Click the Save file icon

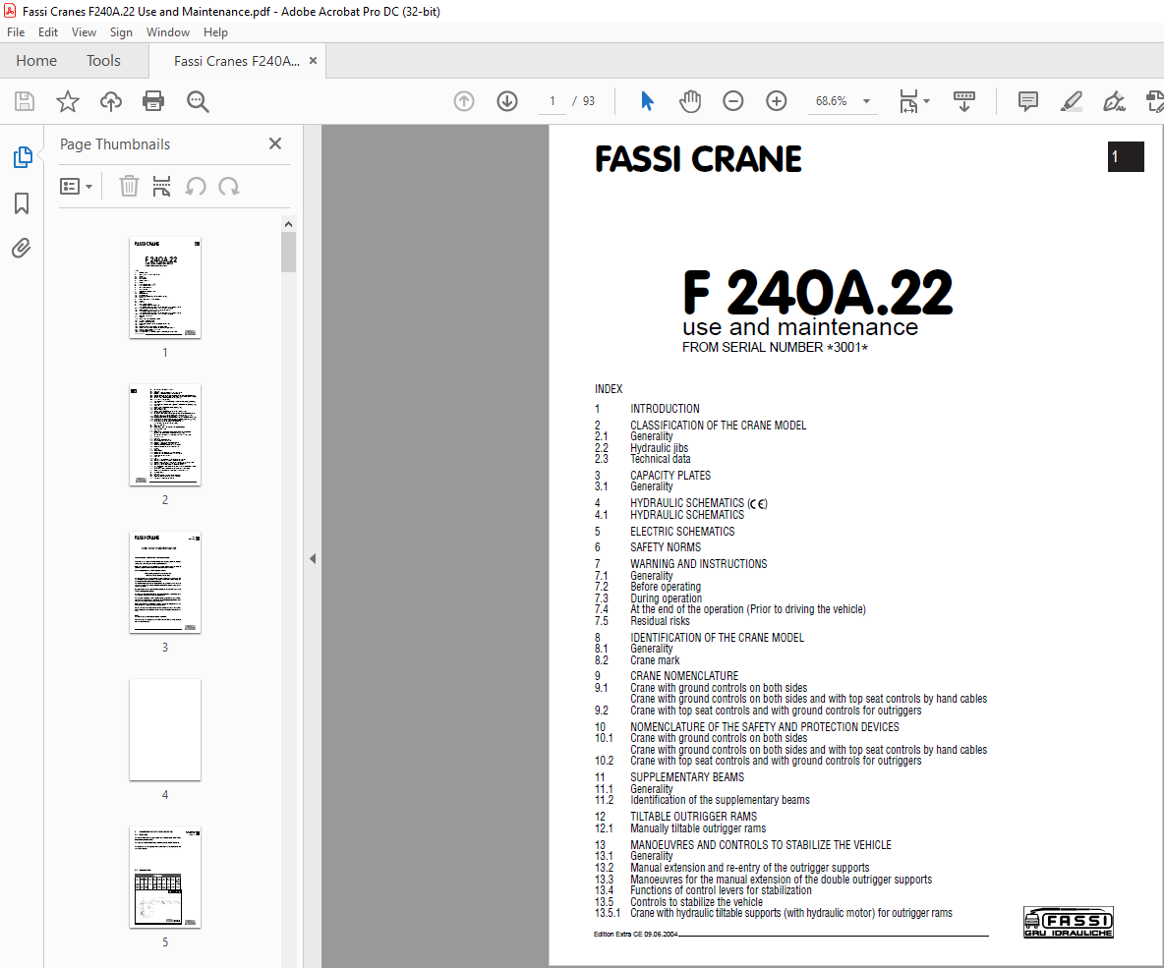[x=25, y=101]
